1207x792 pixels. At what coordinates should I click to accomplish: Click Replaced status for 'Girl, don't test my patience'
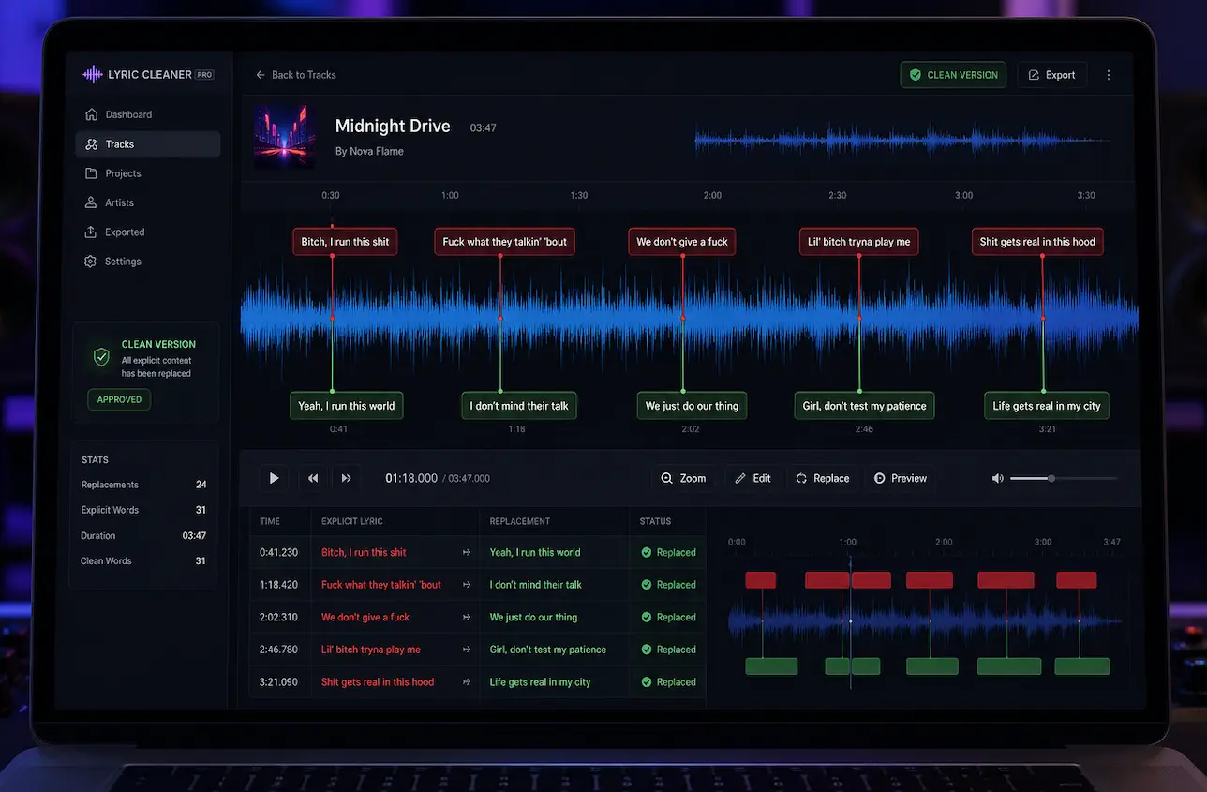[x=668, y=650]
